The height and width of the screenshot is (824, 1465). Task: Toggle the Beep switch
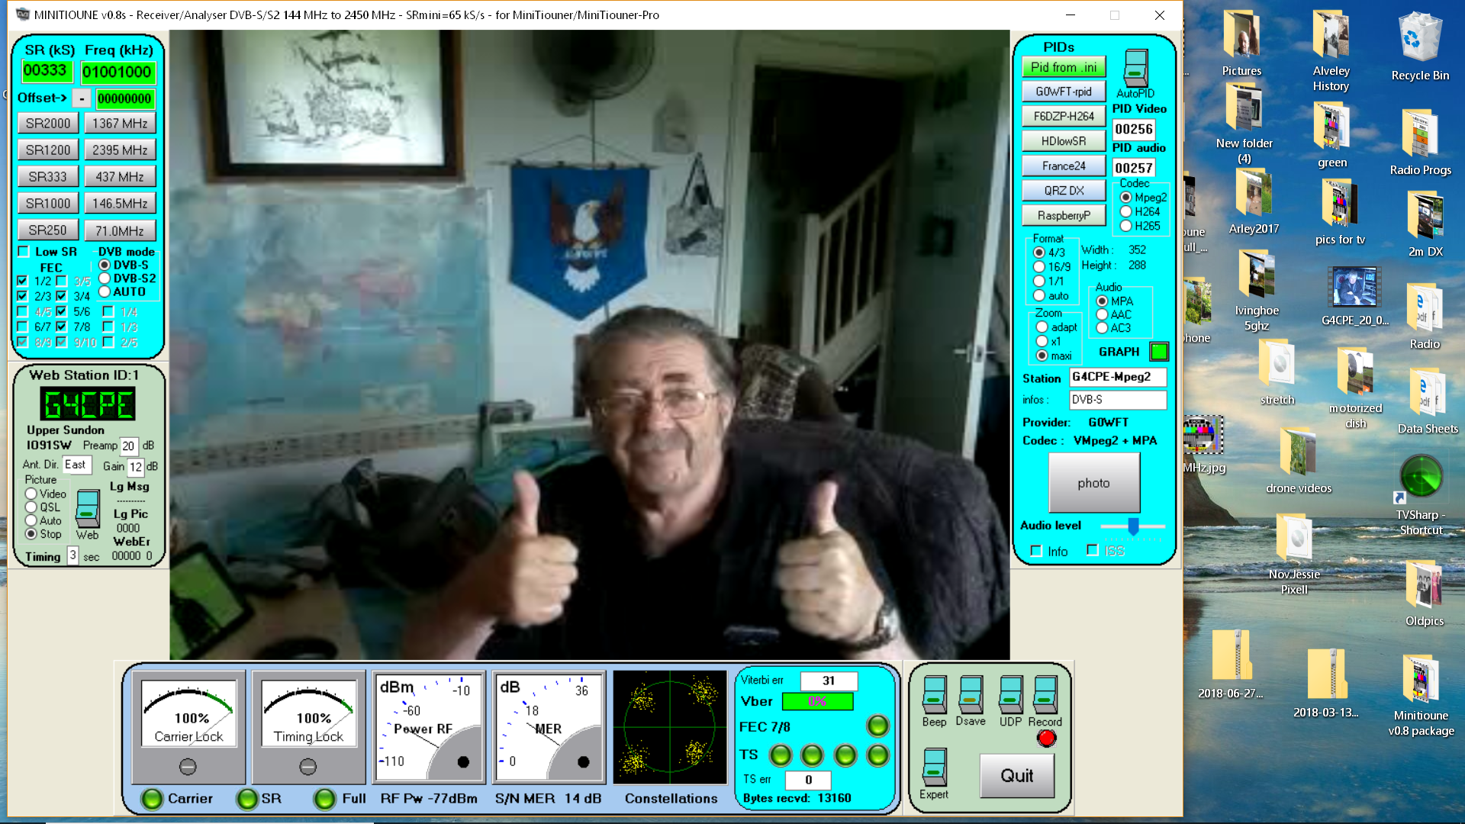[934, 694]
